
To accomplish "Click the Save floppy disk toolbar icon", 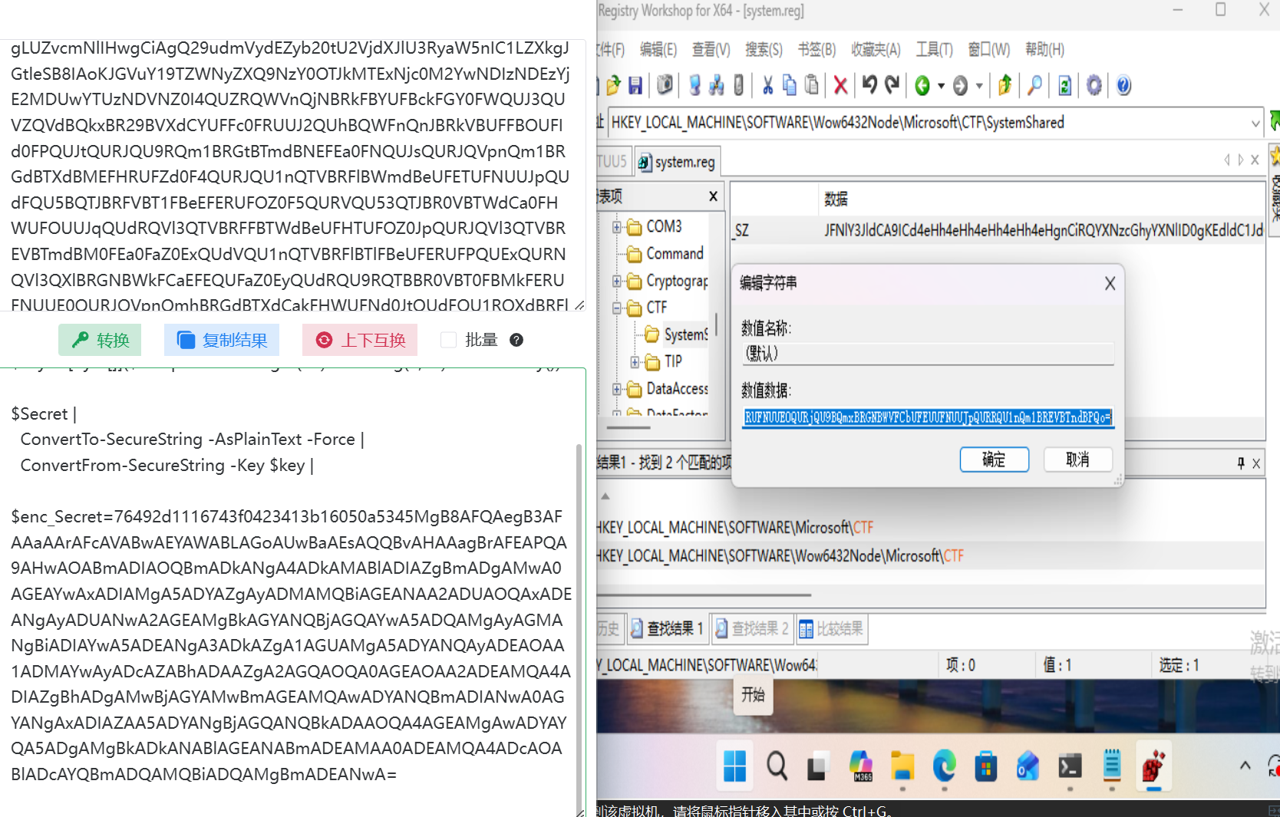I will coord(635,85).
